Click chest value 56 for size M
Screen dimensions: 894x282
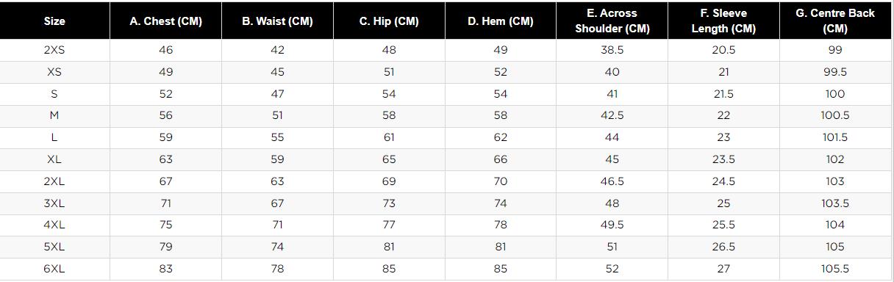(166, 115)
